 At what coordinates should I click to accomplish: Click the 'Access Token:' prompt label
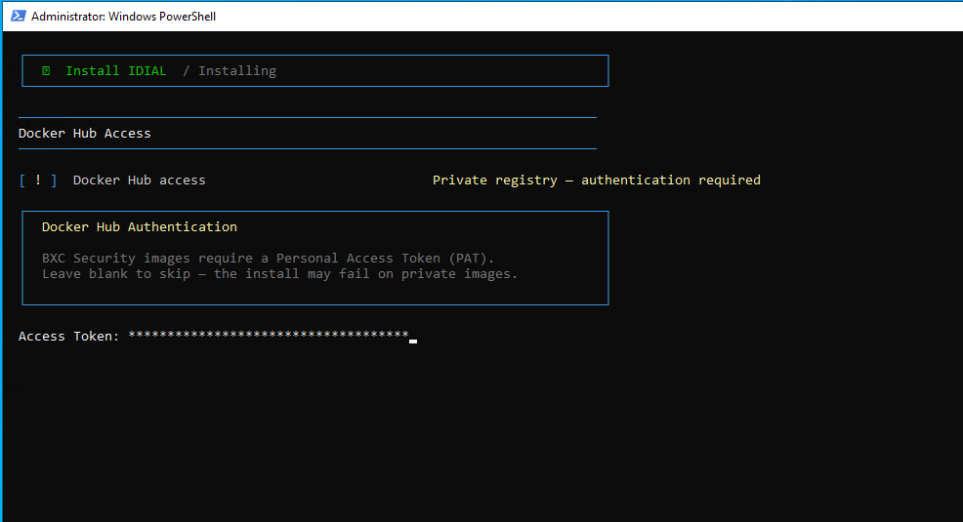coord(68,337)
